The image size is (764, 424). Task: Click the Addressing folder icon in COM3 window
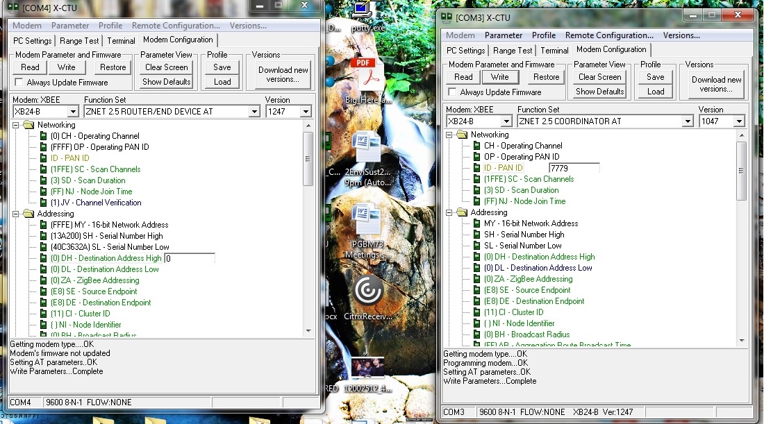pos(462,212)
